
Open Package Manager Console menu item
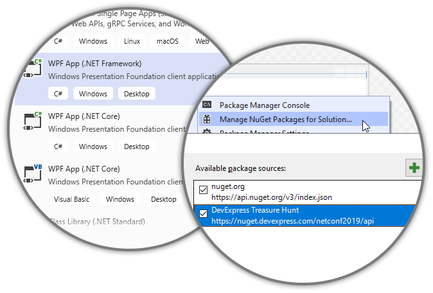coord(264,105)
